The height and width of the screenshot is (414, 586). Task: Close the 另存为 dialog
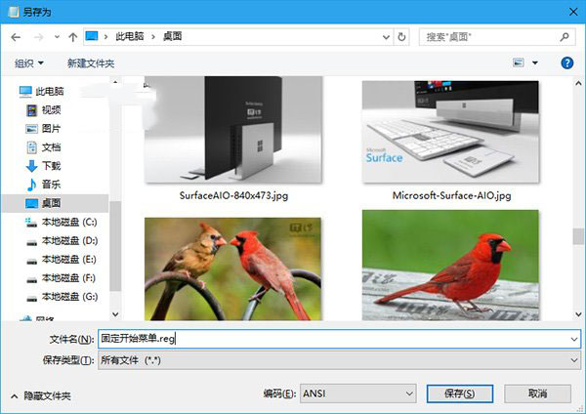[x=573, y=12]
